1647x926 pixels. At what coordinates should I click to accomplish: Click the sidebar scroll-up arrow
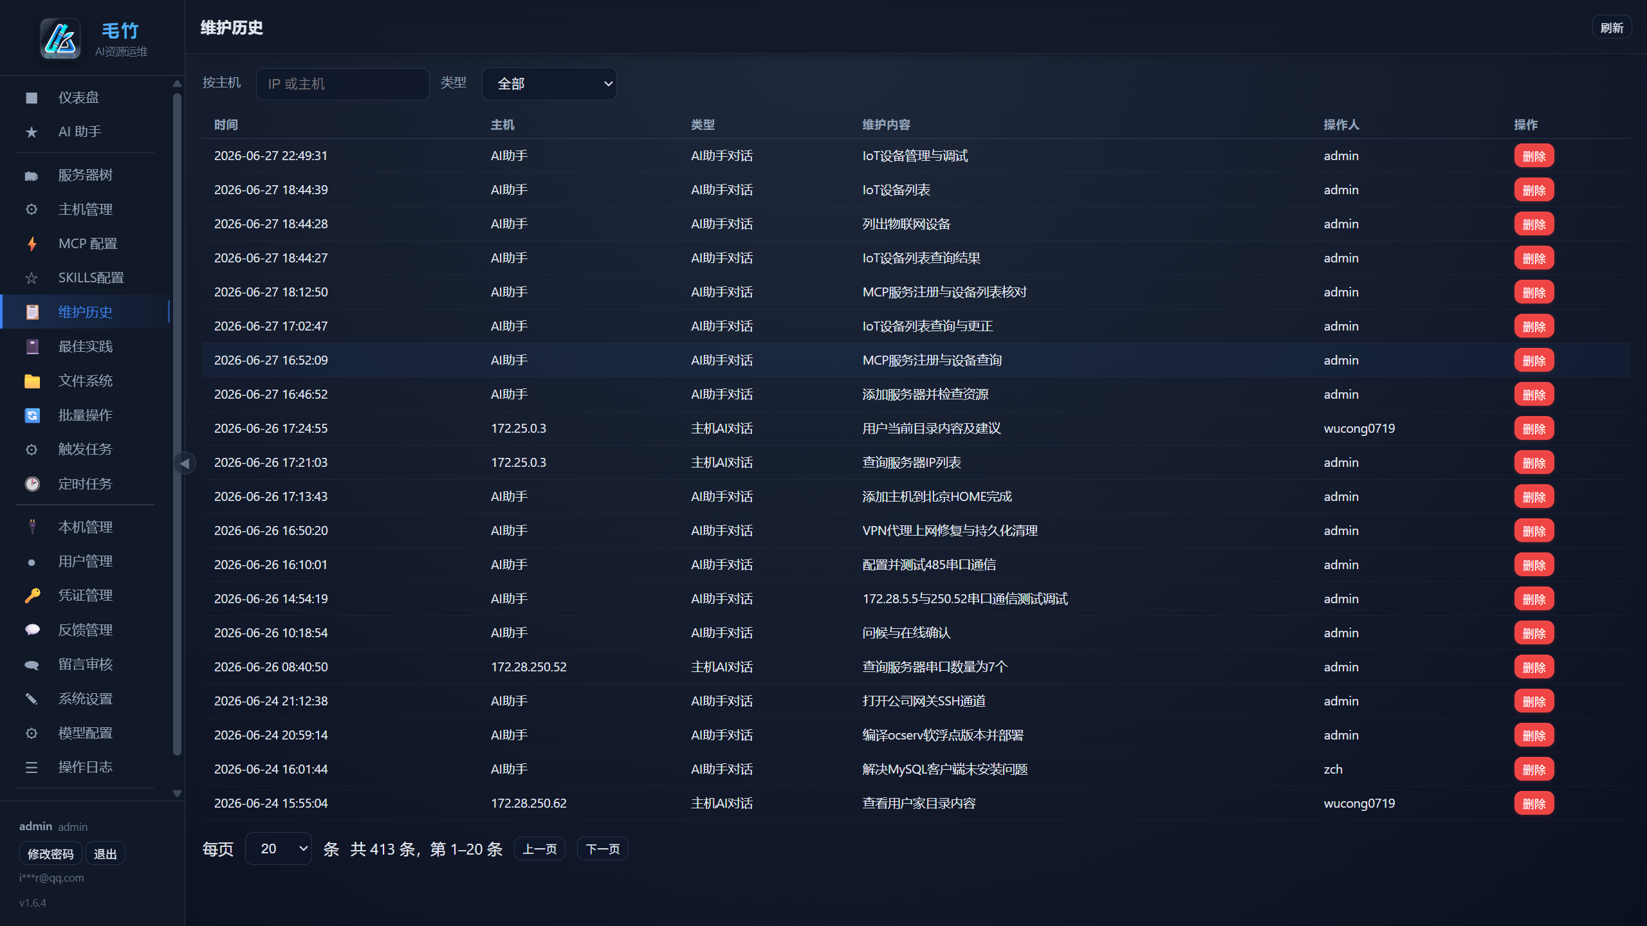pyautogui.click(x=177, y=84)
